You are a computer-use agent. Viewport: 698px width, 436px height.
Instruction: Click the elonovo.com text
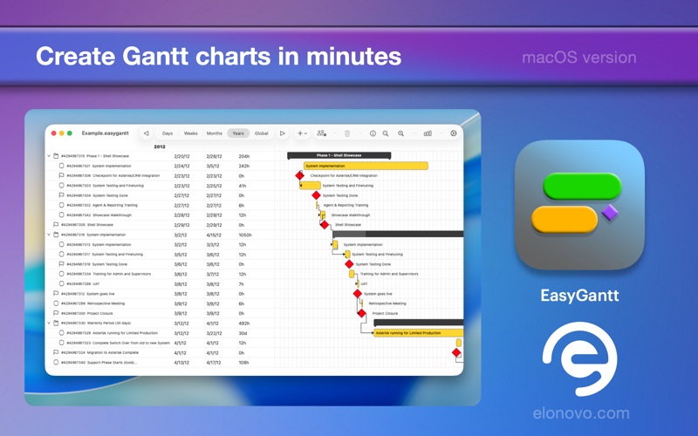(581, 413)
